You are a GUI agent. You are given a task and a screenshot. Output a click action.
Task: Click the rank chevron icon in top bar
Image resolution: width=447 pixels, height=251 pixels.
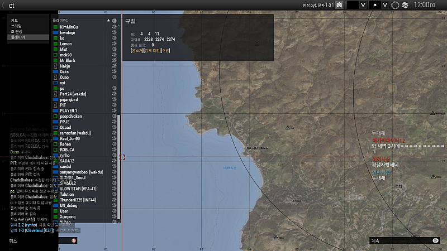[339, 5]
